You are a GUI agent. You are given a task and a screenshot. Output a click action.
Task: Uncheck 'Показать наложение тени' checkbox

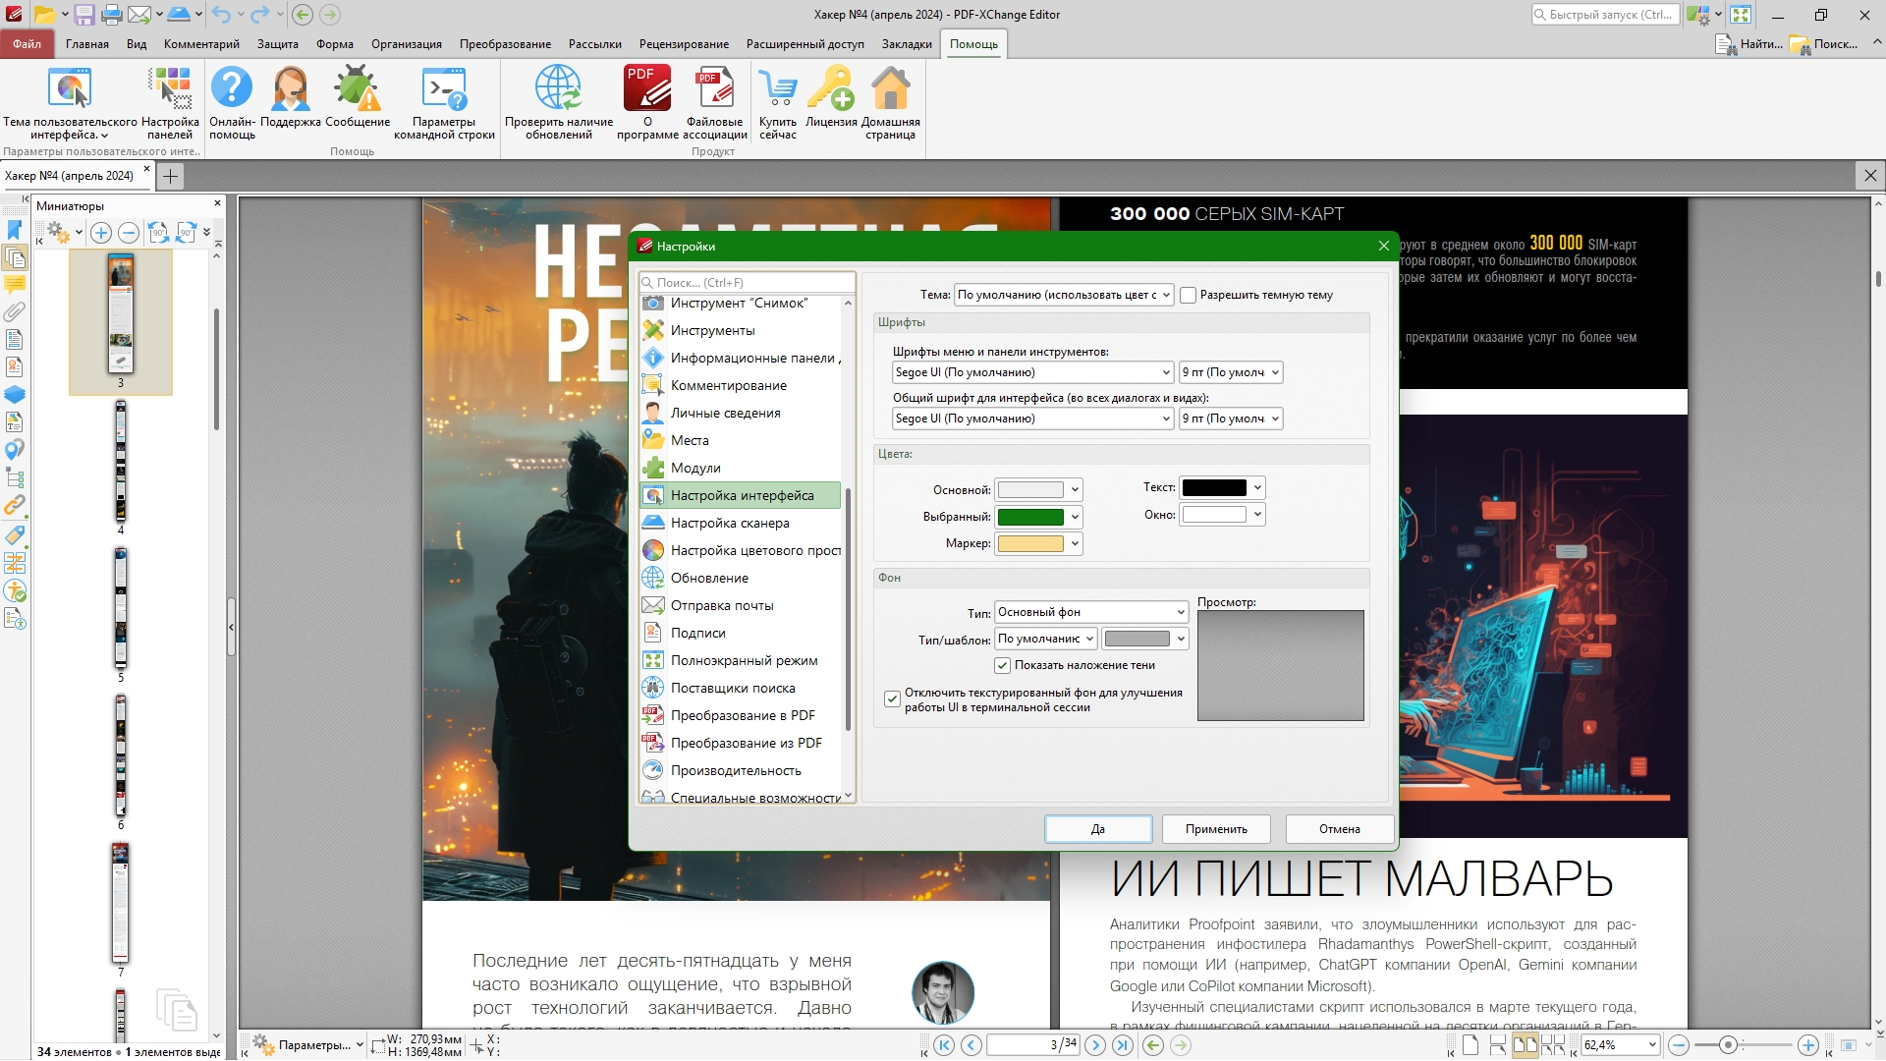coord(1003,666)
